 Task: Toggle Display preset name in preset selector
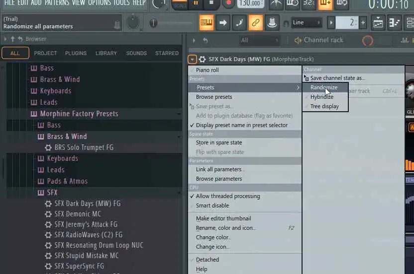(x=245, y=125)
